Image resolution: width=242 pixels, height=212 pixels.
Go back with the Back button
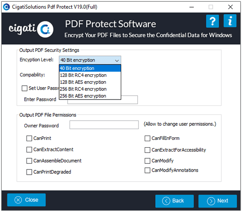[174, 201]
